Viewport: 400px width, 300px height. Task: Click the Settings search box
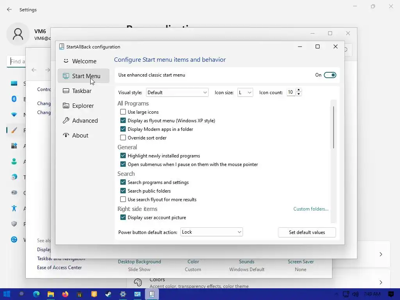point(16,61)
